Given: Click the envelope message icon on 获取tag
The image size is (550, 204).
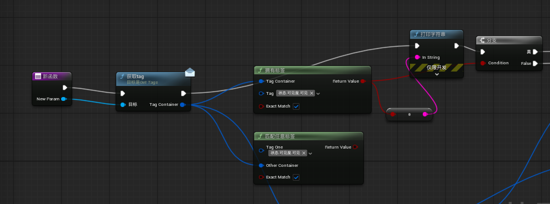Looking at the screenshot, I should pyautogui.click(x=190, y=72).
